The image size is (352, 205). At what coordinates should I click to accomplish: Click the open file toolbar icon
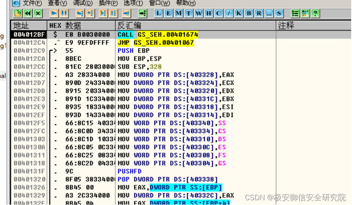click(18, 14)
